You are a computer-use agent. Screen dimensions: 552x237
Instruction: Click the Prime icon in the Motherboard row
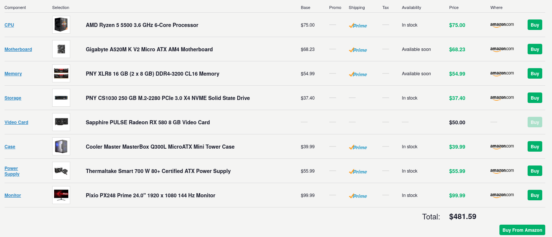pos(358,50)
